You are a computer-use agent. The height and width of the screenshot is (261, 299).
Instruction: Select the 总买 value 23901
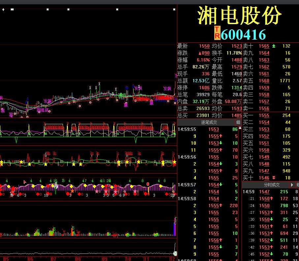[203, 115]
